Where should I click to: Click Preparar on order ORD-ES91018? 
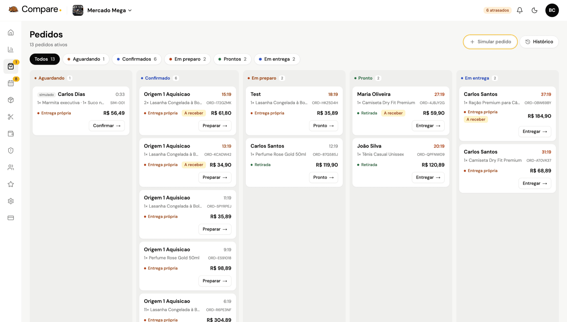(215, 281)
